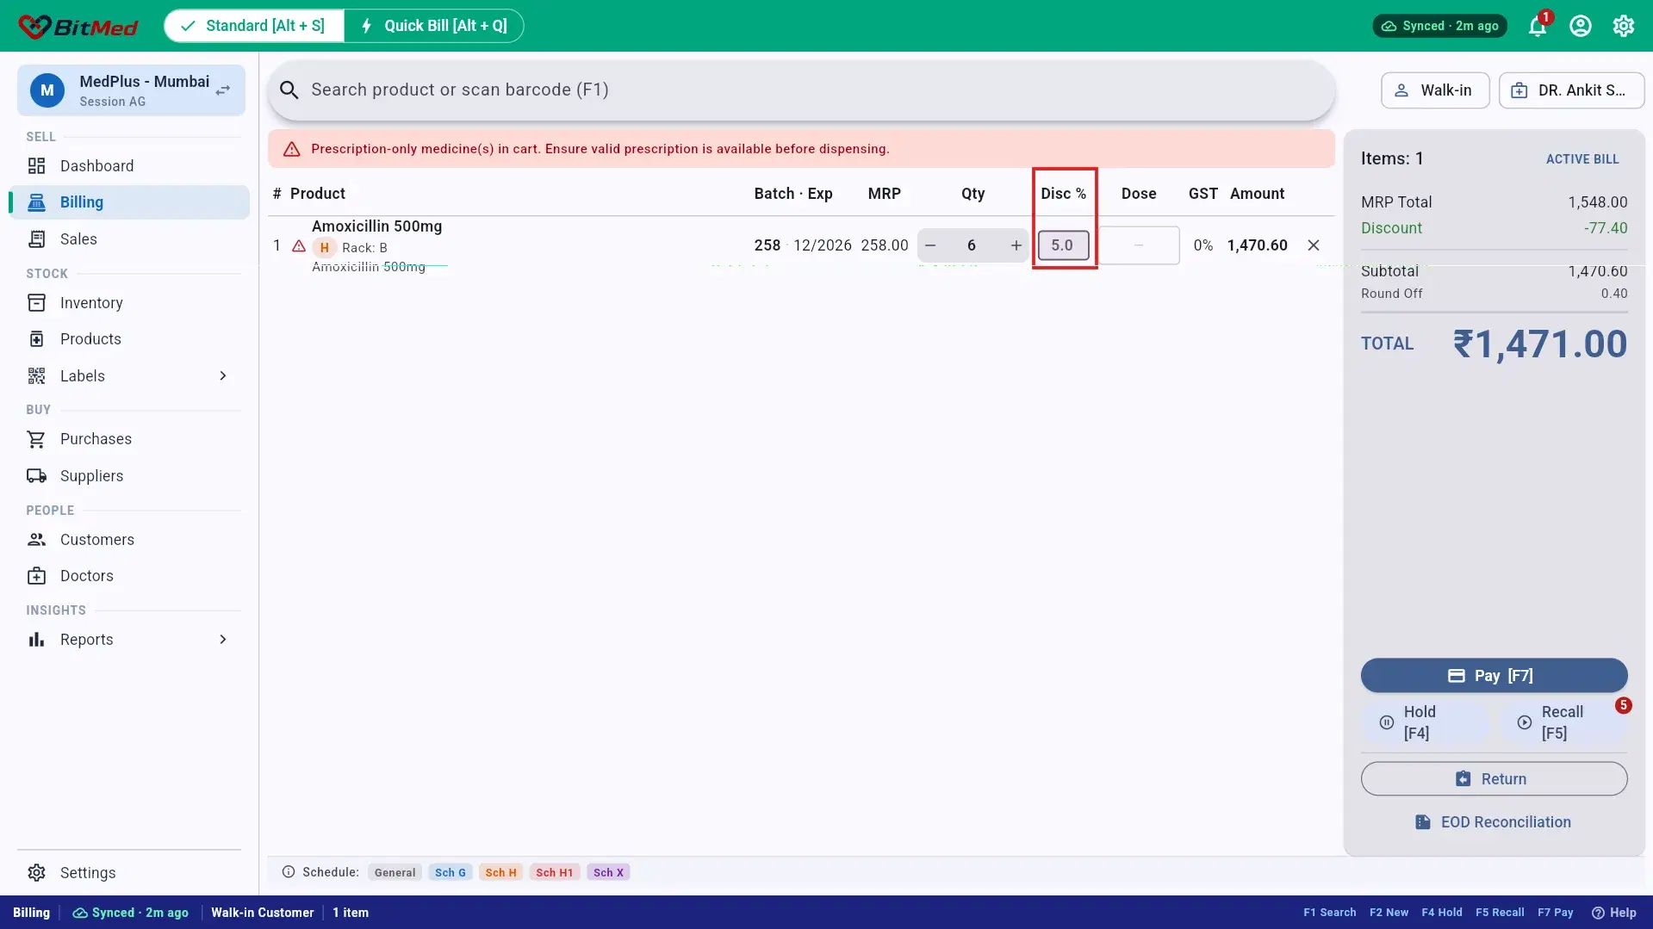Click the search magnifier icon
Viewport: 1653px width, 929px height.
click(x=289, y=90)
